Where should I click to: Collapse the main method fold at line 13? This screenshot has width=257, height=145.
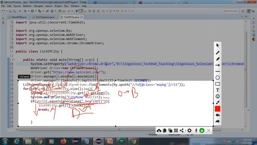[x=14, y=60]
